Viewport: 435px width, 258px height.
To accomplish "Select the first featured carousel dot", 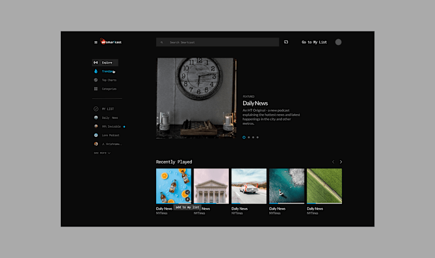I will pyautogui.click(x=244, y=137).
